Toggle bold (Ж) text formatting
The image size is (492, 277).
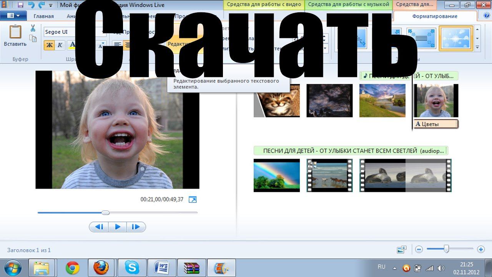49,45
